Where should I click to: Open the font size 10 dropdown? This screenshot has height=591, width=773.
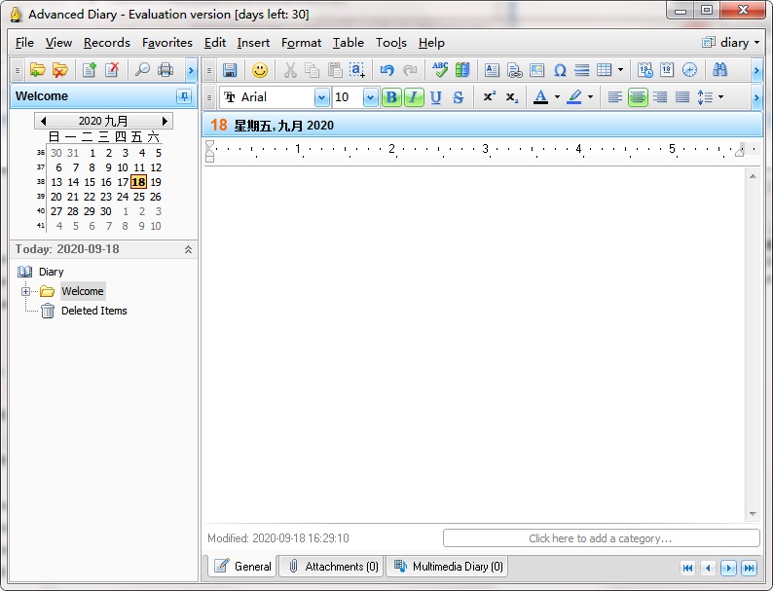click(x=370, y=97)
